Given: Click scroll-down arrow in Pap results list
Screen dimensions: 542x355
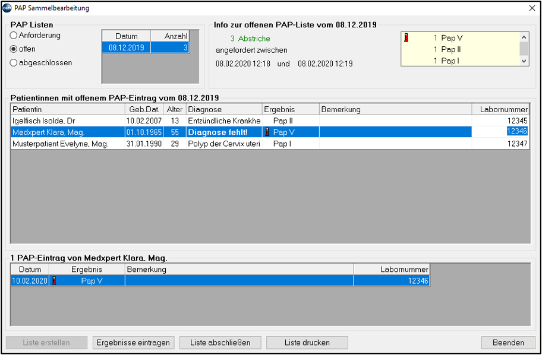Looking at the screenshot, I should click(x=524, y=61).
